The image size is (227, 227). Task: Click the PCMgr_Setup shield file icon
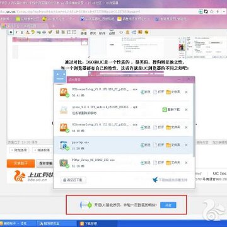tap(64, 163)
